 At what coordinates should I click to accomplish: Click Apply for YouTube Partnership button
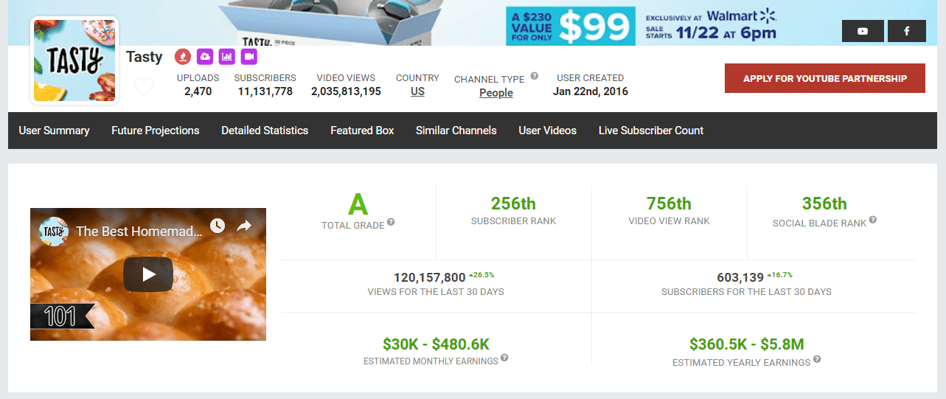tap(825, 78)
